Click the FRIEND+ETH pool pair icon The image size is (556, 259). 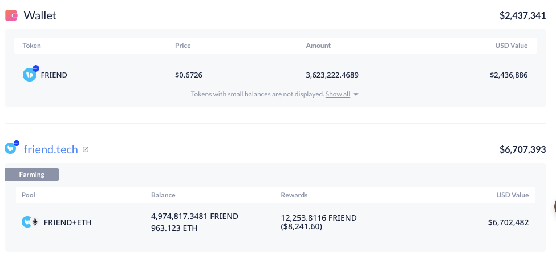pyautogui.click(x=30, y=222)
